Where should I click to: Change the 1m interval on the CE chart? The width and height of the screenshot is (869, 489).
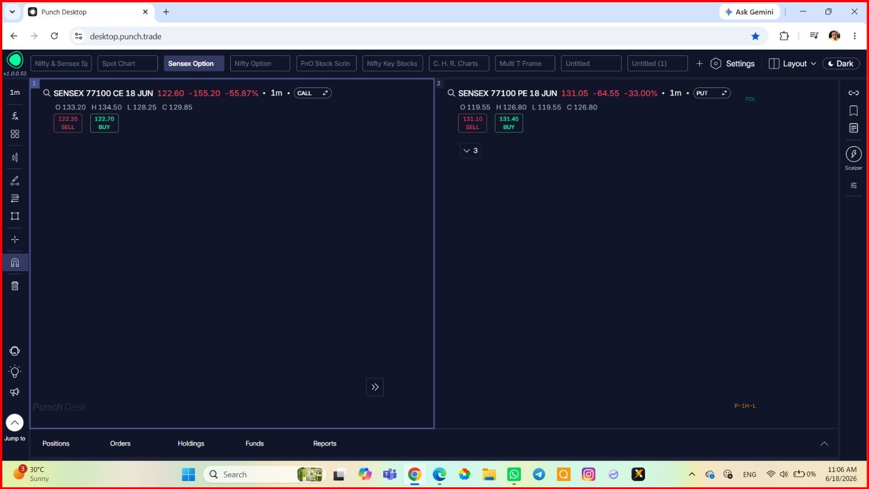276,93
